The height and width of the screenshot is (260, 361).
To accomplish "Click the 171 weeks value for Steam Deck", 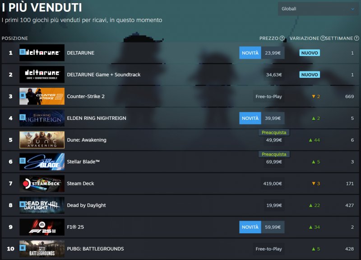I will (x=350, y=184).
